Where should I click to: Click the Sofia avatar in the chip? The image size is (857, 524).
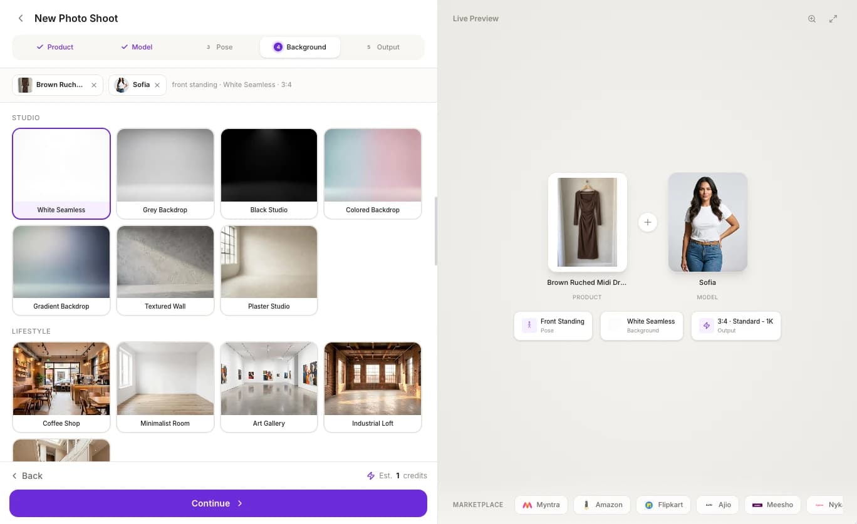tap(122, 85)
